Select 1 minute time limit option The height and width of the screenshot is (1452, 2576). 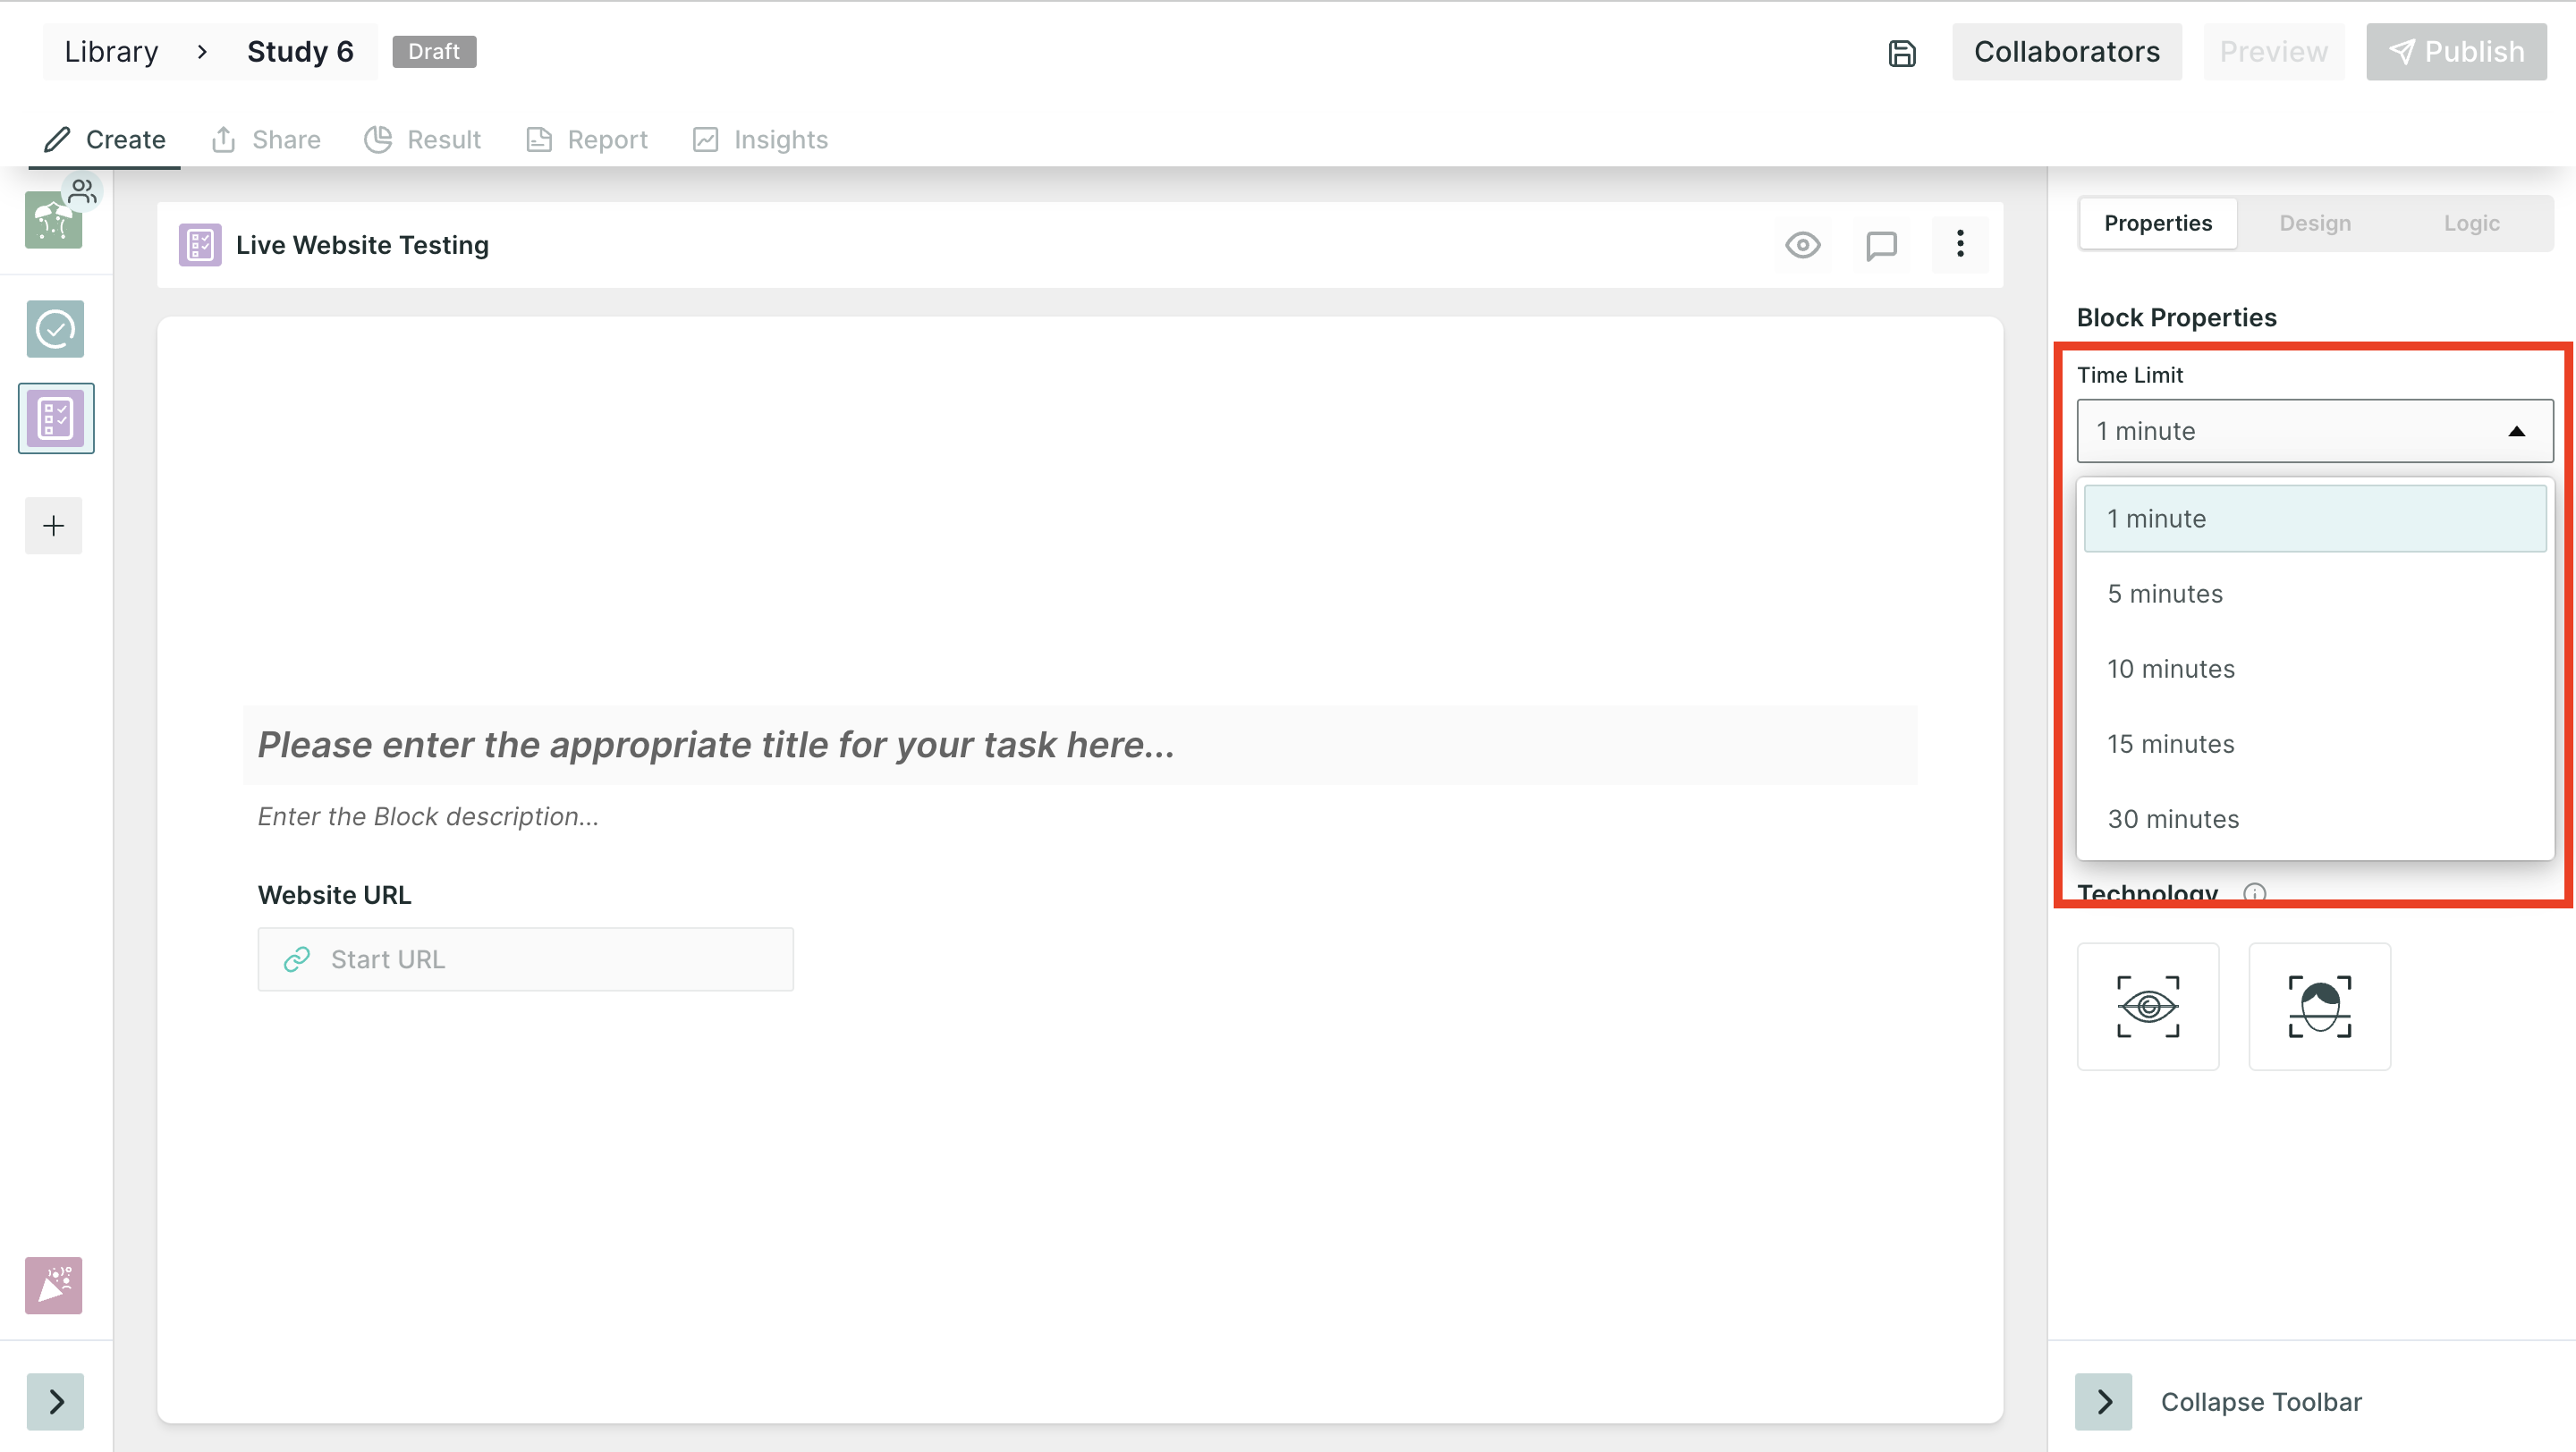pyautogui.click(x=2315, y=519)
